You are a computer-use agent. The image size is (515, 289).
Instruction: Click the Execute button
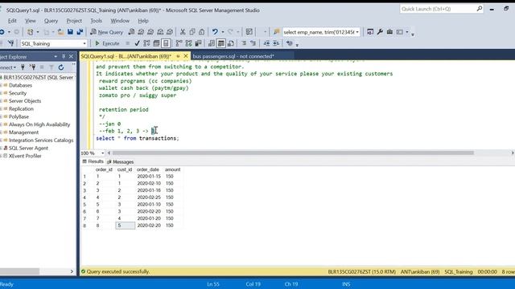point(107,43)
